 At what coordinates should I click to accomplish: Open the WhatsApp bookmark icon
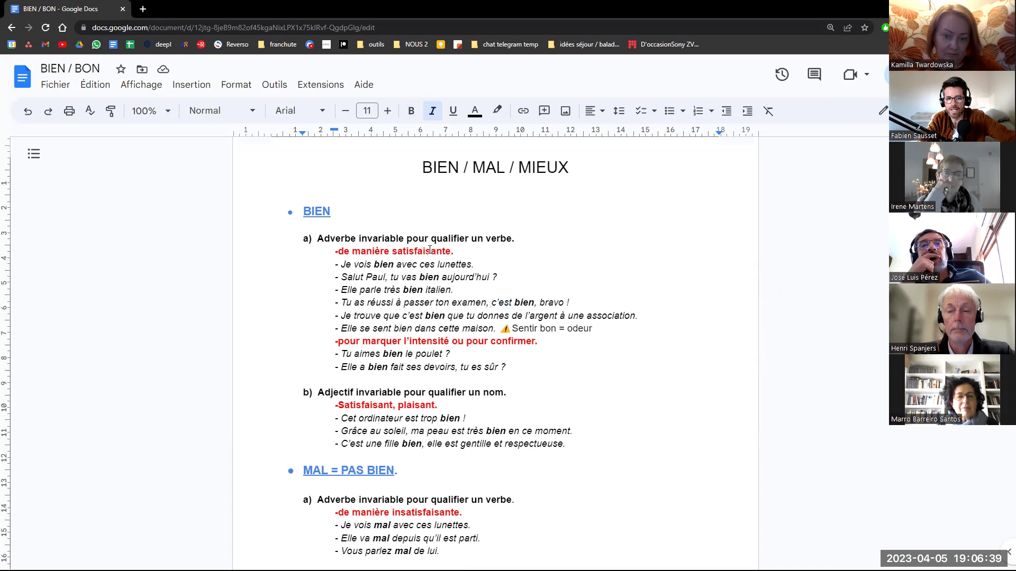96,44
